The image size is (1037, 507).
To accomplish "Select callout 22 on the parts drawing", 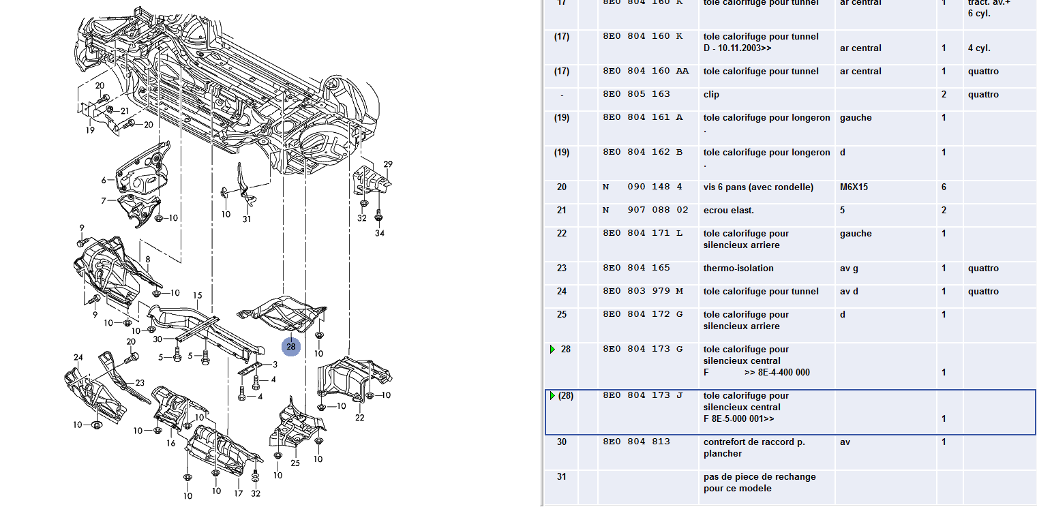I will 359,418.
